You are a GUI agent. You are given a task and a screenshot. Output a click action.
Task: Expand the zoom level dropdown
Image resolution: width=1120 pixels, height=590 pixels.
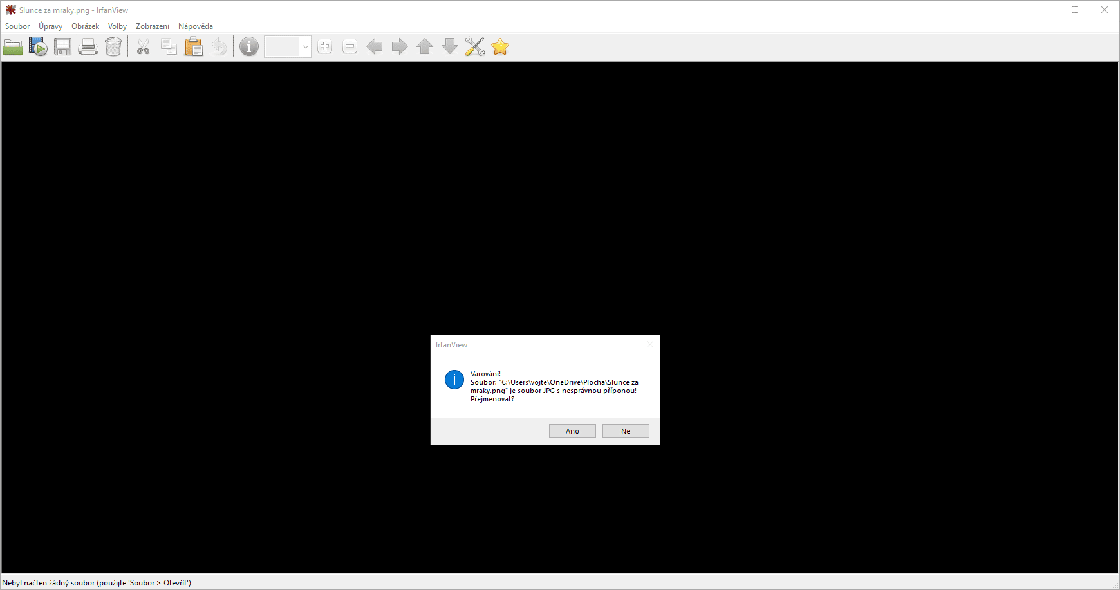(305, 47)
